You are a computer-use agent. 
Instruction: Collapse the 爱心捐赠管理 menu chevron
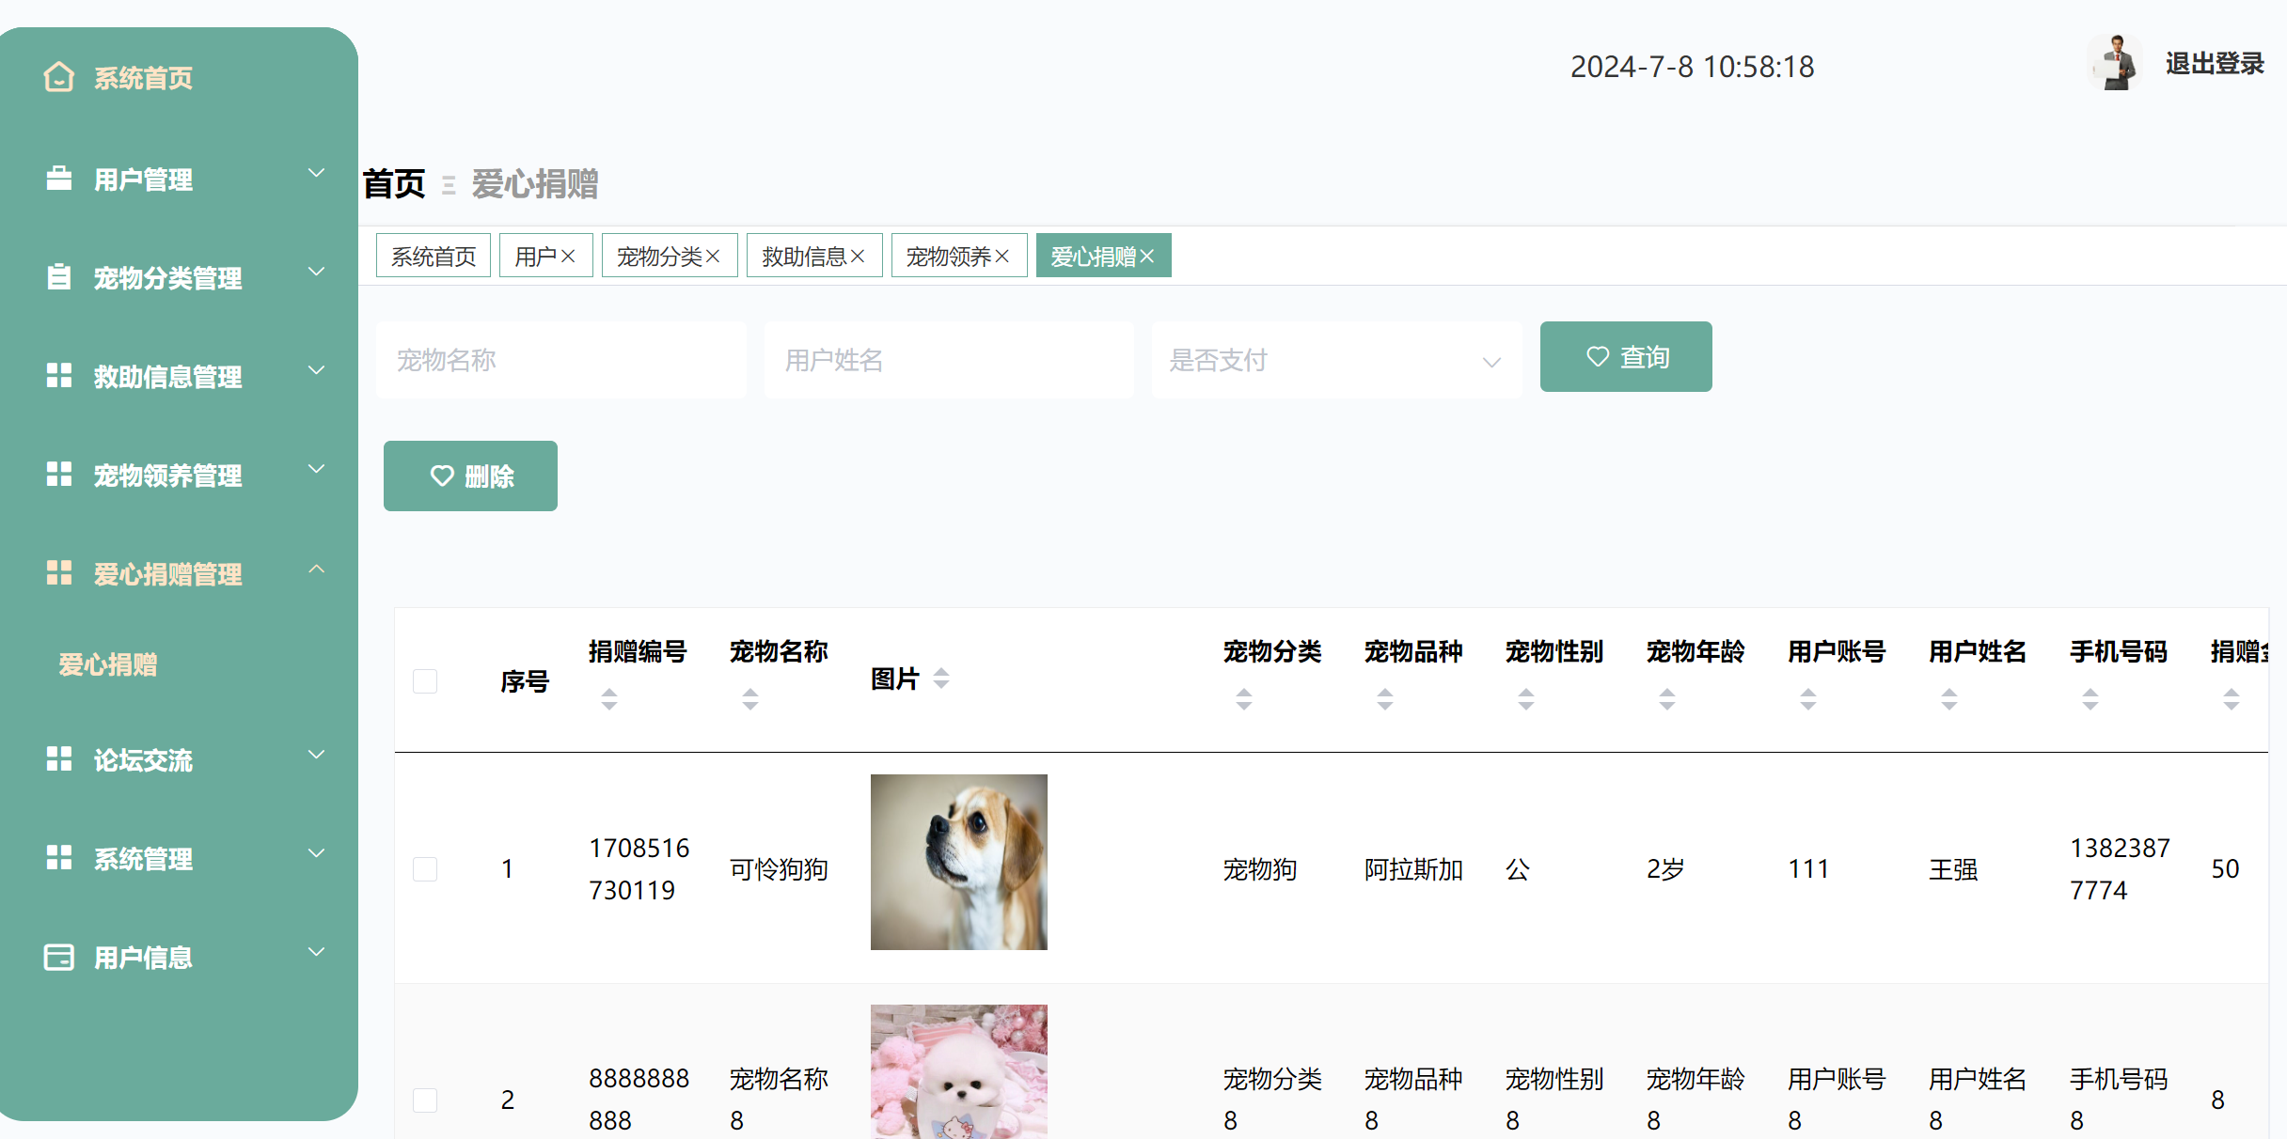(x=316, y=569)
